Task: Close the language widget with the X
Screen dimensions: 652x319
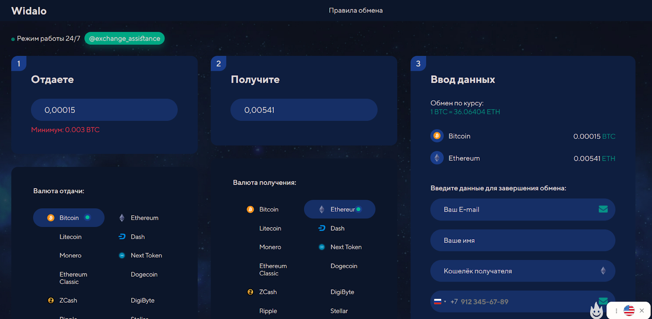Action: pyautogui.click(x=642, y=310)
